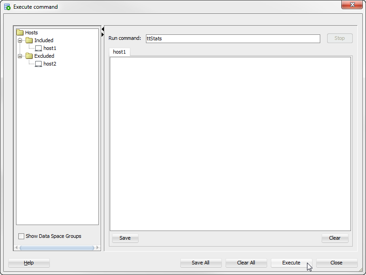Select the 'Included' tree label
Screen dimensions: 366x275
[x=44, y=40]
